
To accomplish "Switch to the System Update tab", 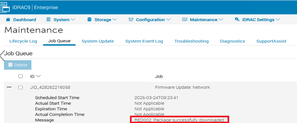I will pos(98,41).
